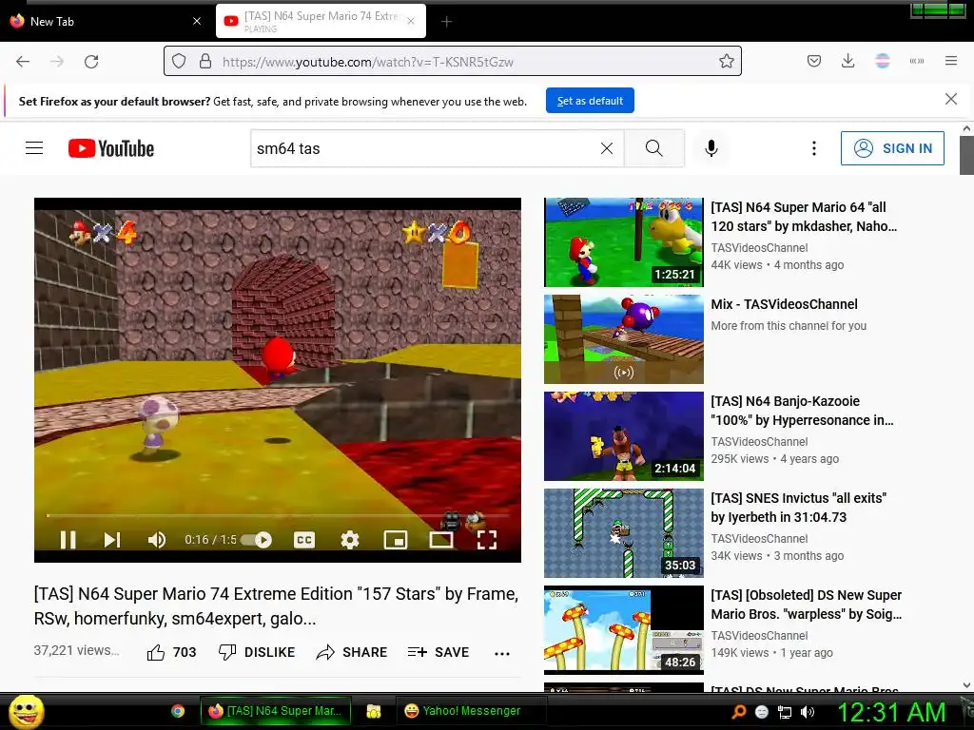The image size is (974, 730).
Task: Toggle closed captions CC button
Action: [304, 540]
